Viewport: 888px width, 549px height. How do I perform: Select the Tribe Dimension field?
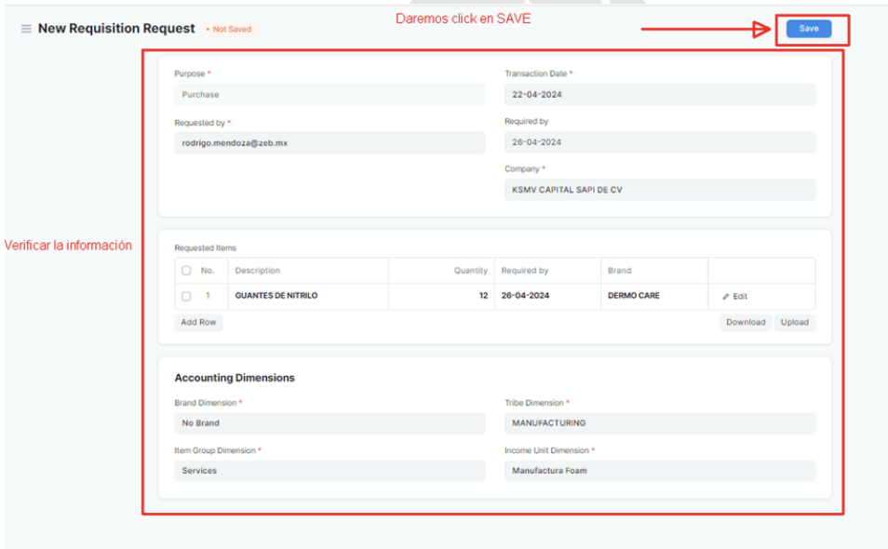click(659, 423)
